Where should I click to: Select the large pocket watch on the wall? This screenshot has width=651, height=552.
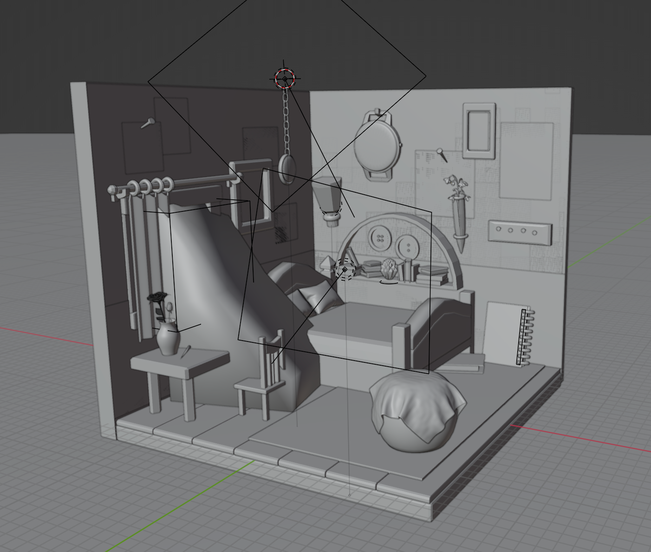click(x=378, y=145)
